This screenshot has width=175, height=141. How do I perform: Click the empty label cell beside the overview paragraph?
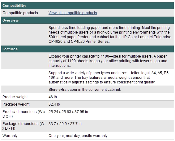click(x=24, y=34)
